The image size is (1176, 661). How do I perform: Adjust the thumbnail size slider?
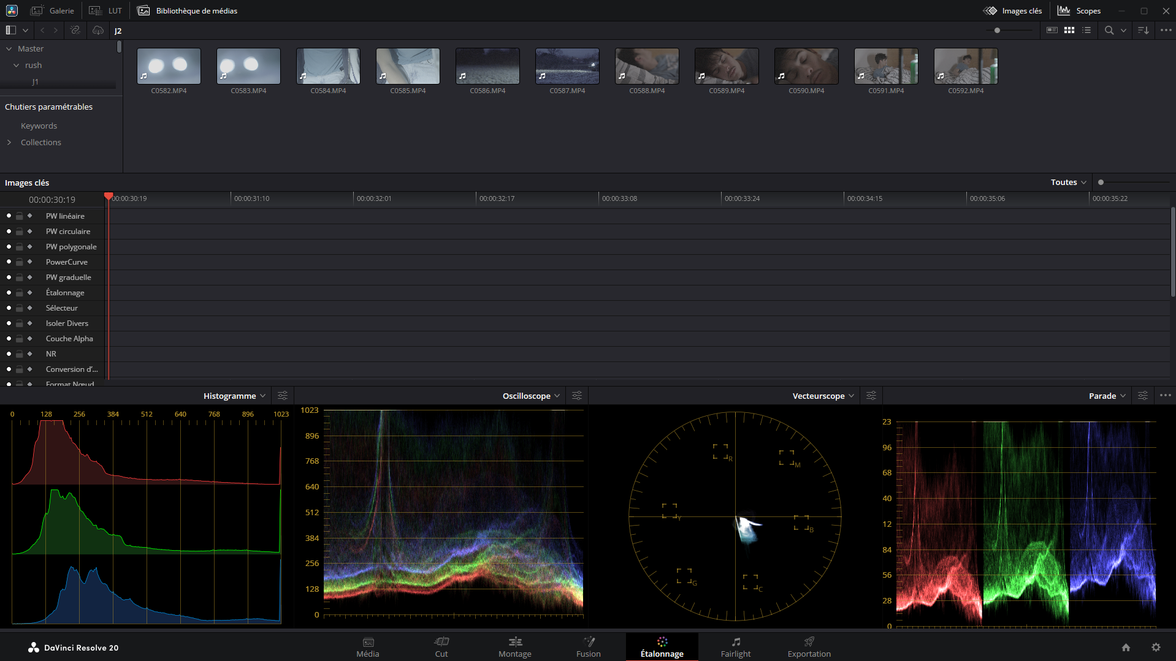(998, 30)
